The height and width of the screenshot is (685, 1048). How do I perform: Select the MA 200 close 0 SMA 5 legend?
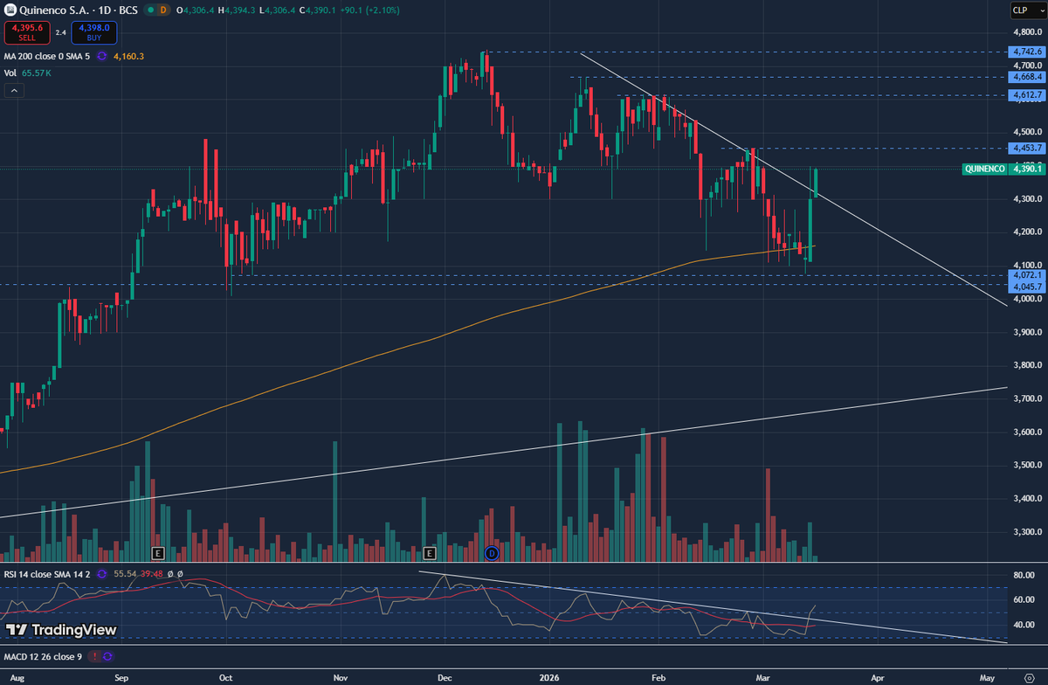(x=46, y=56)
